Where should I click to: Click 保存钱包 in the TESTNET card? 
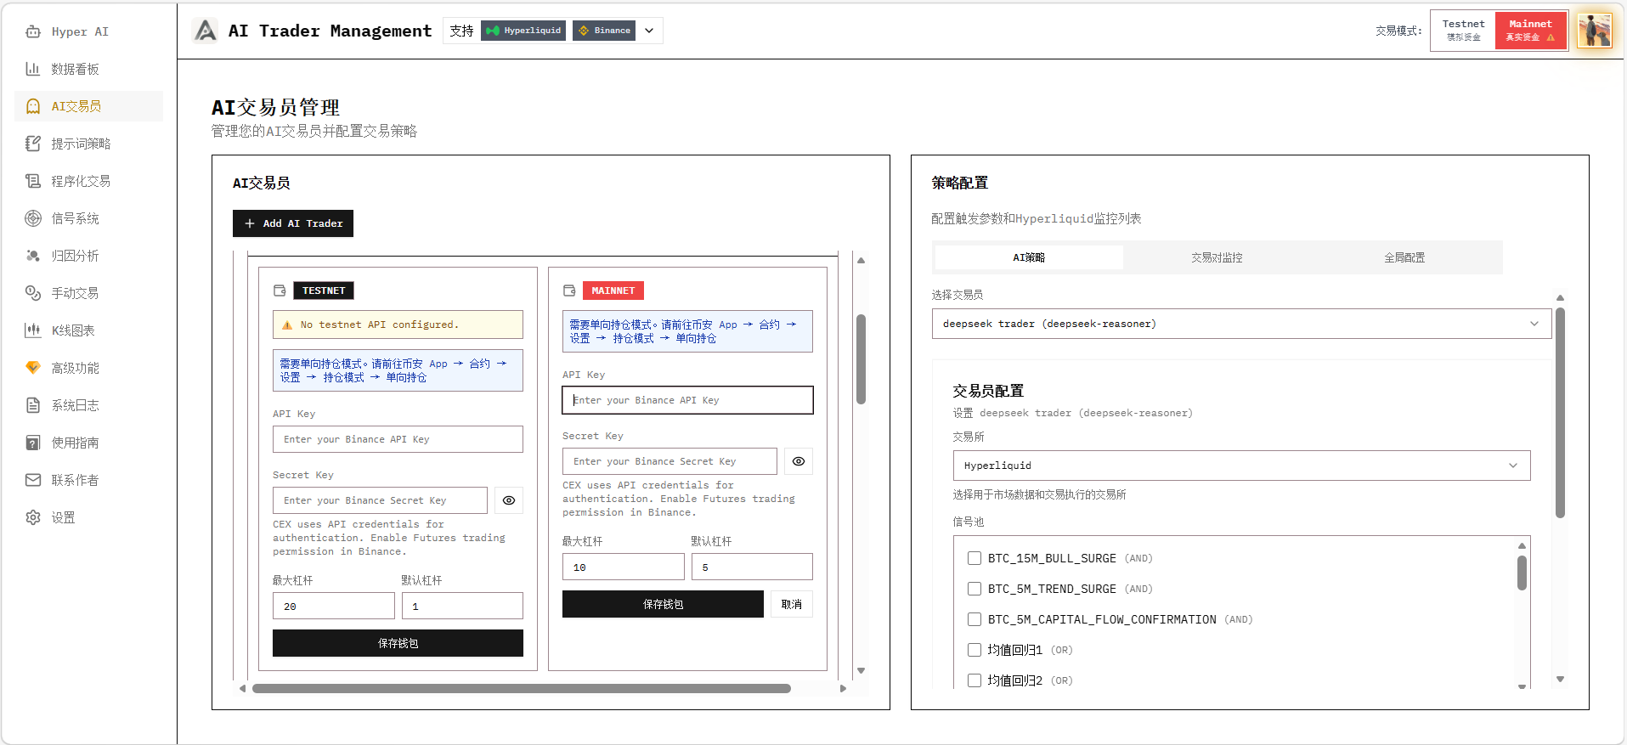click(398, 643)
